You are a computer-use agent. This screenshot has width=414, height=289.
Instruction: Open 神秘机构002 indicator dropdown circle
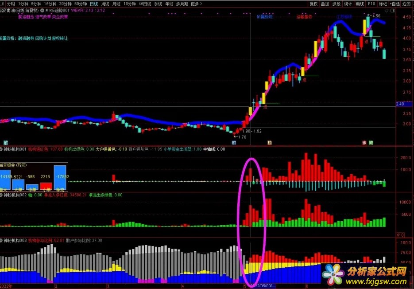click(x=1, y=195)
